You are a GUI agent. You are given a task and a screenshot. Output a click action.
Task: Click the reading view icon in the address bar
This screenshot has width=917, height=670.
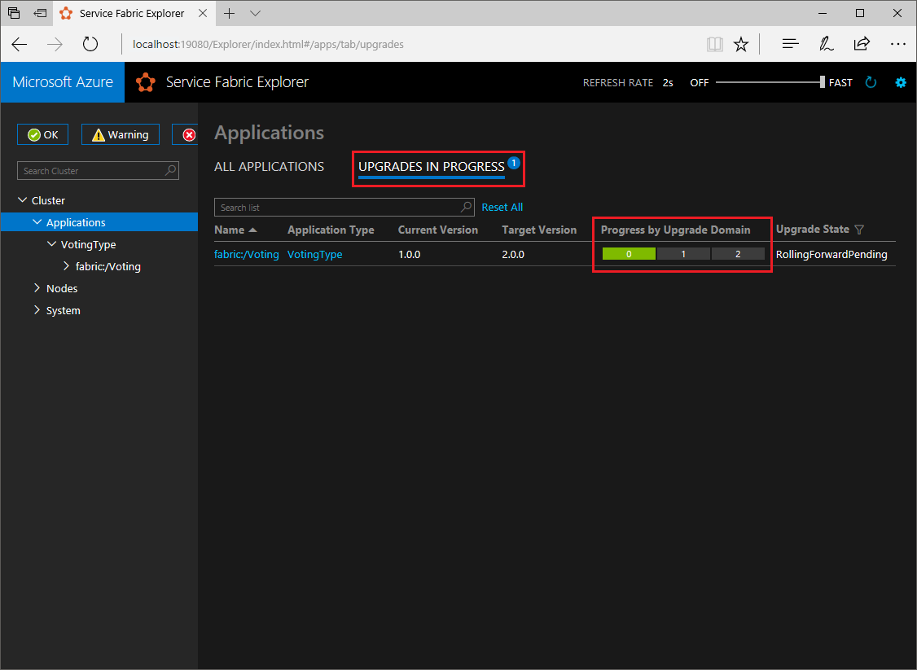(x=715, y=44)
